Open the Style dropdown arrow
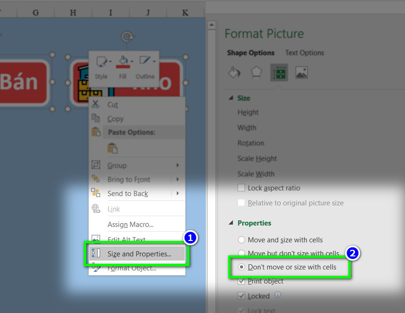This screenshot has width=405, height=313. click(x=110, y=61)
